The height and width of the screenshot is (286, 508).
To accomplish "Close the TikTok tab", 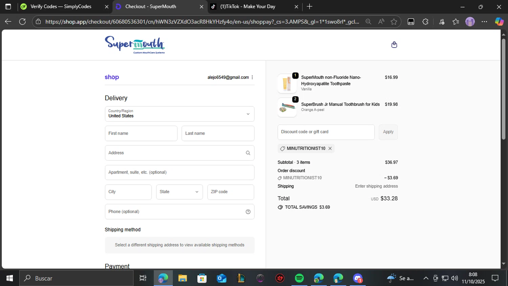I will (x=296, y=6).
